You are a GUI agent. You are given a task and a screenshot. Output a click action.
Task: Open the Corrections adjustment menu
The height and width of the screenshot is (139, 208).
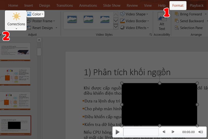pyautogui.click(x=16, y=20)
